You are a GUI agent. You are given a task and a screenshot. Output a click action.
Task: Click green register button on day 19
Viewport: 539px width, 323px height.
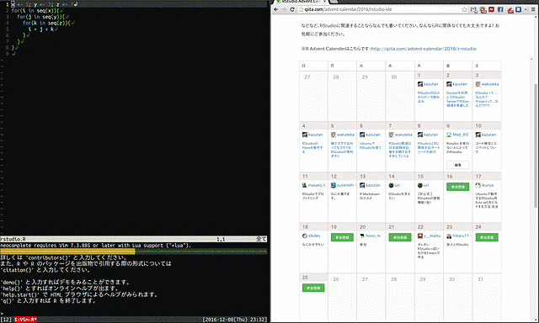[x=342, y=237]
